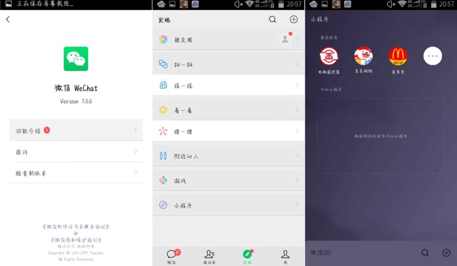This screenshot has width=457, height=266.
Task: Tap screenshot saving notification icon
Action: (x=8, y=4)
